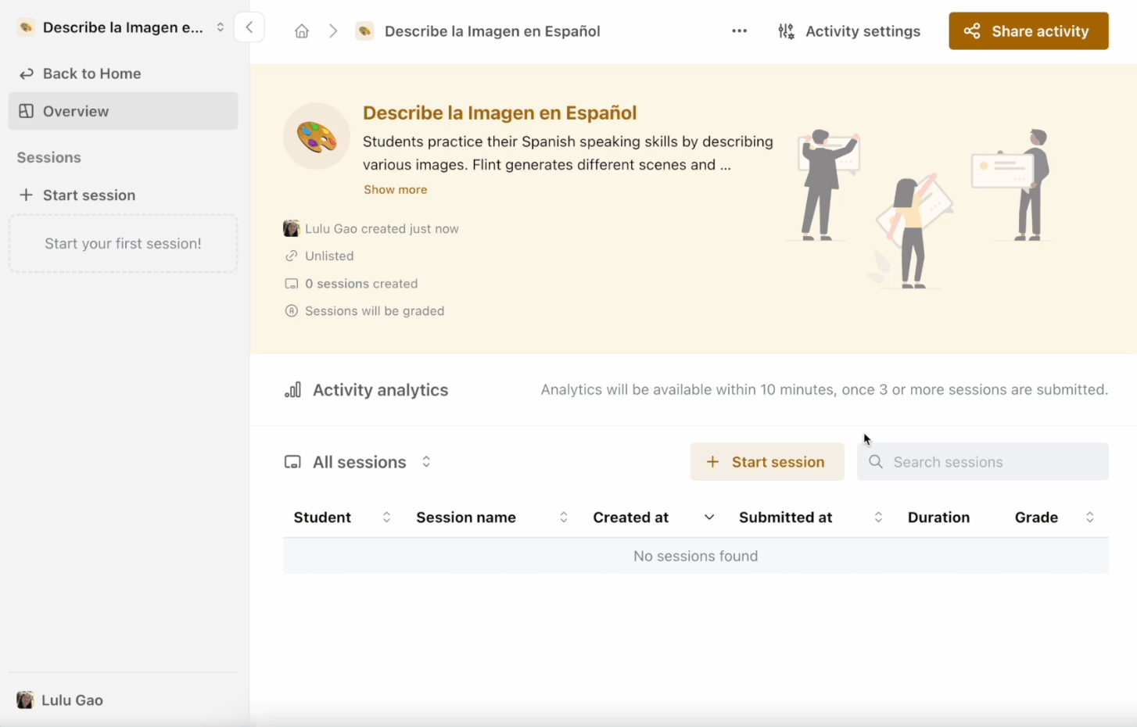Collapse the sidebar with the chevron button
Viewport: 1137px width, 727px height.
click(249, 27)
